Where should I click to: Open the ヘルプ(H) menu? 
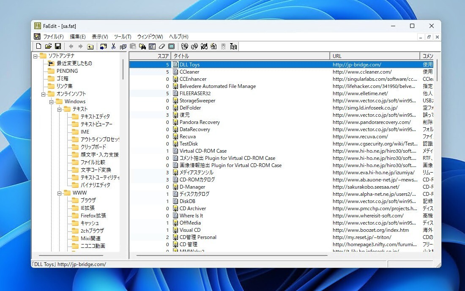pos(178,36)
